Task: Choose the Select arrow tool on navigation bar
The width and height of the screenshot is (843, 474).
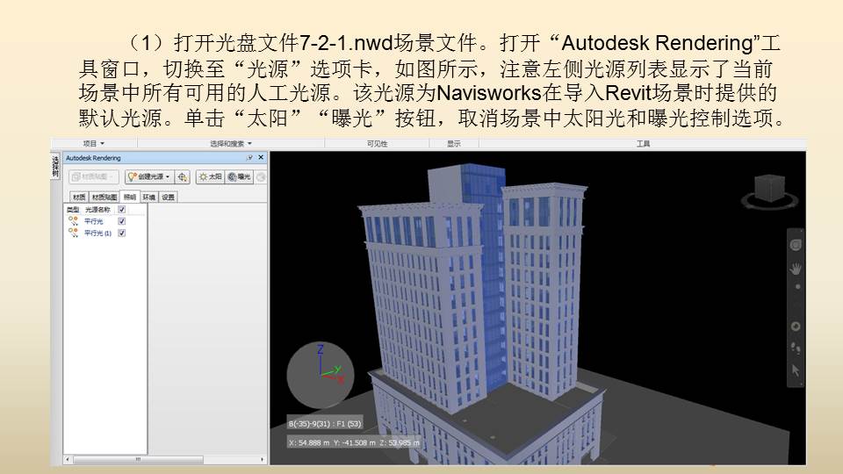Action: click(796, 370)
